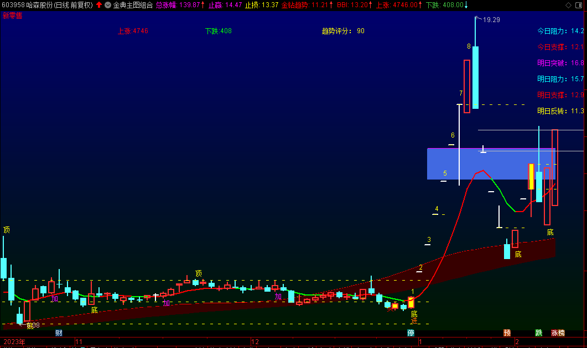Click the 底 signal below latest red candle

pyautogui.click(x=550, y=232)
